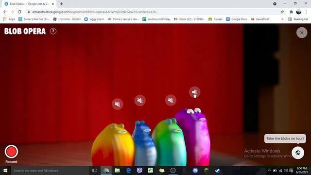Open the Home - Roblox bookmark
311x175 pixels.
click(x=67, y=19)
